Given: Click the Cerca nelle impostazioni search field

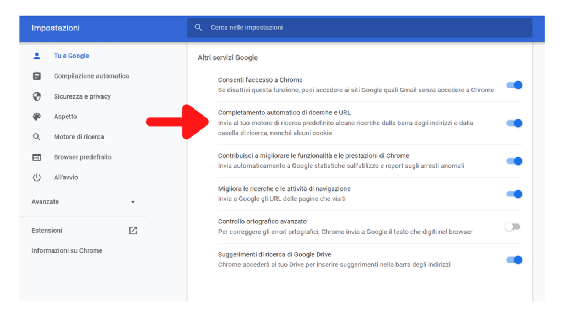Looking at the screenshot, I should pos(360,28).
